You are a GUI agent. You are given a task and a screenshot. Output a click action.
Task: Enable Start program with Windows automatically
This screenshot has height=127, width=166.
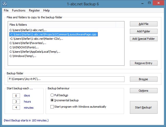52,107
